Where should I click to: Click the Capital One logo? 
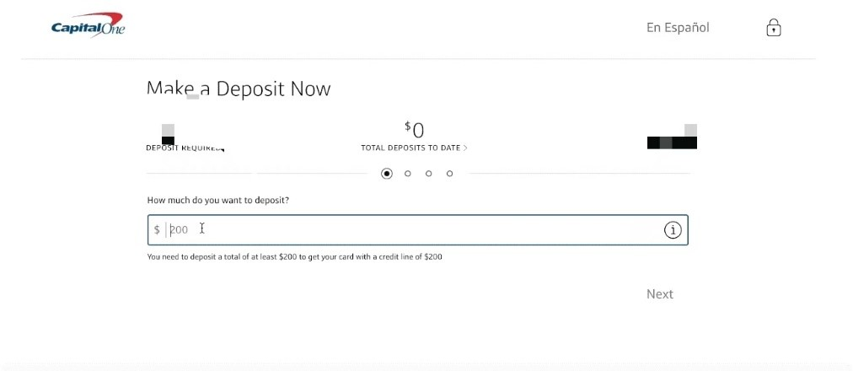[88, 27]
